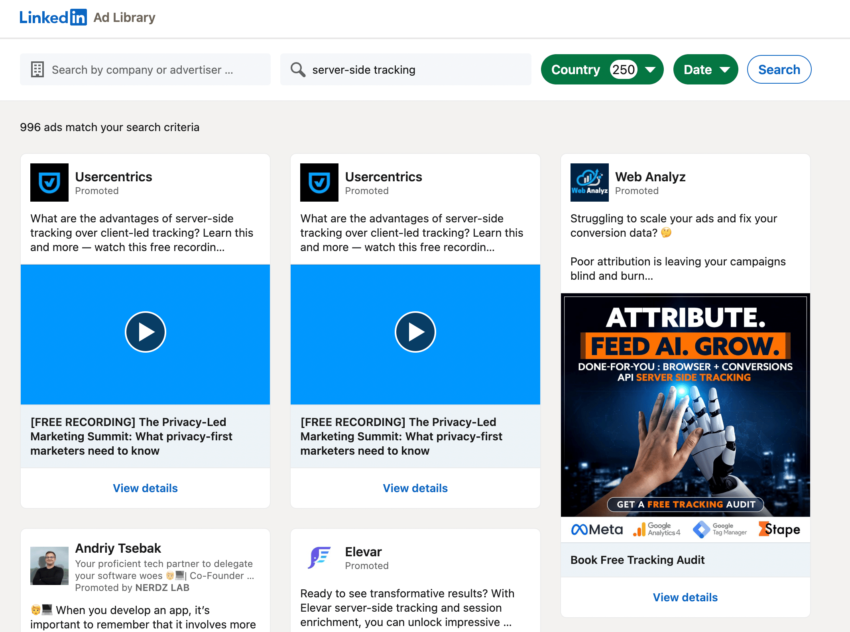The image size is (850, 632).
Task: Play the video in first Usercentrics ad
Action: point(146,332)
